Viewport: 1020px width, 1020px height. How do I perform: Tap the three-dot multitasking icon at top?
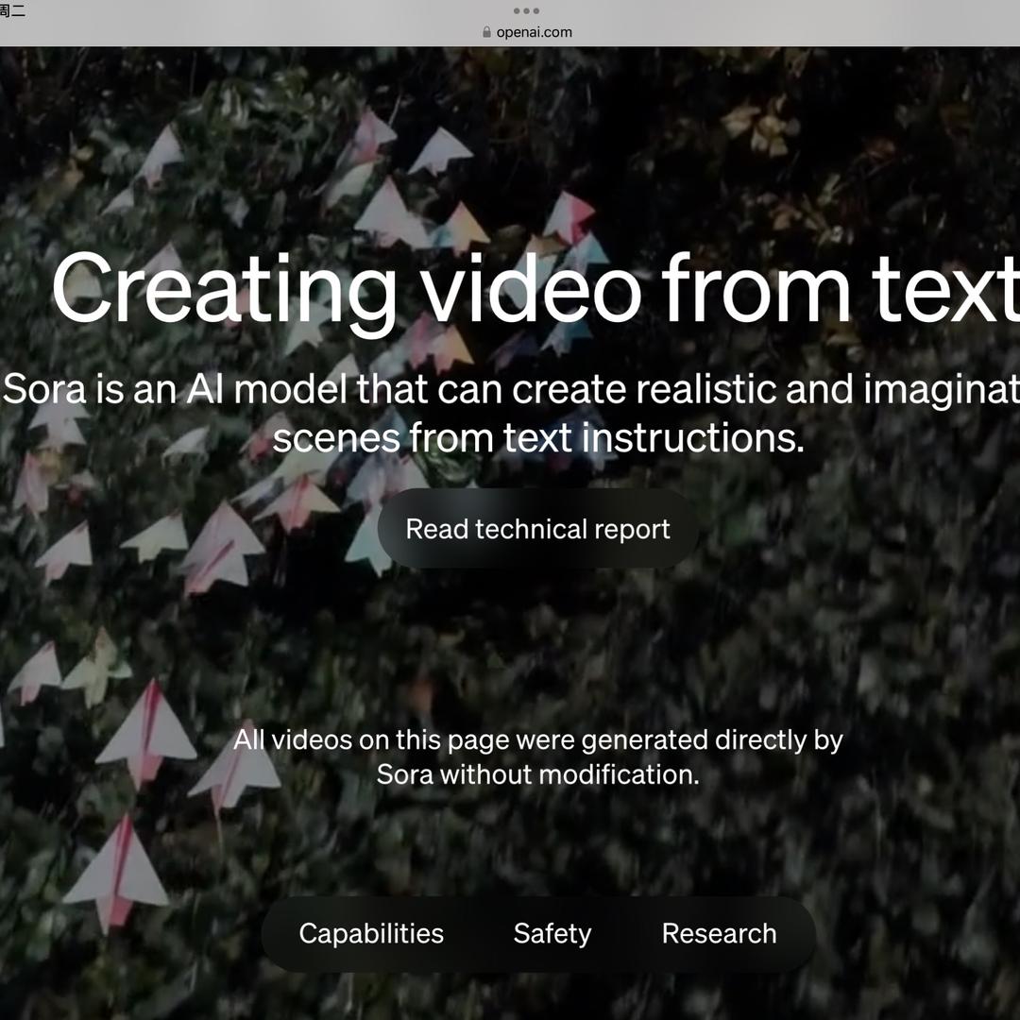[x=526, y=10]
